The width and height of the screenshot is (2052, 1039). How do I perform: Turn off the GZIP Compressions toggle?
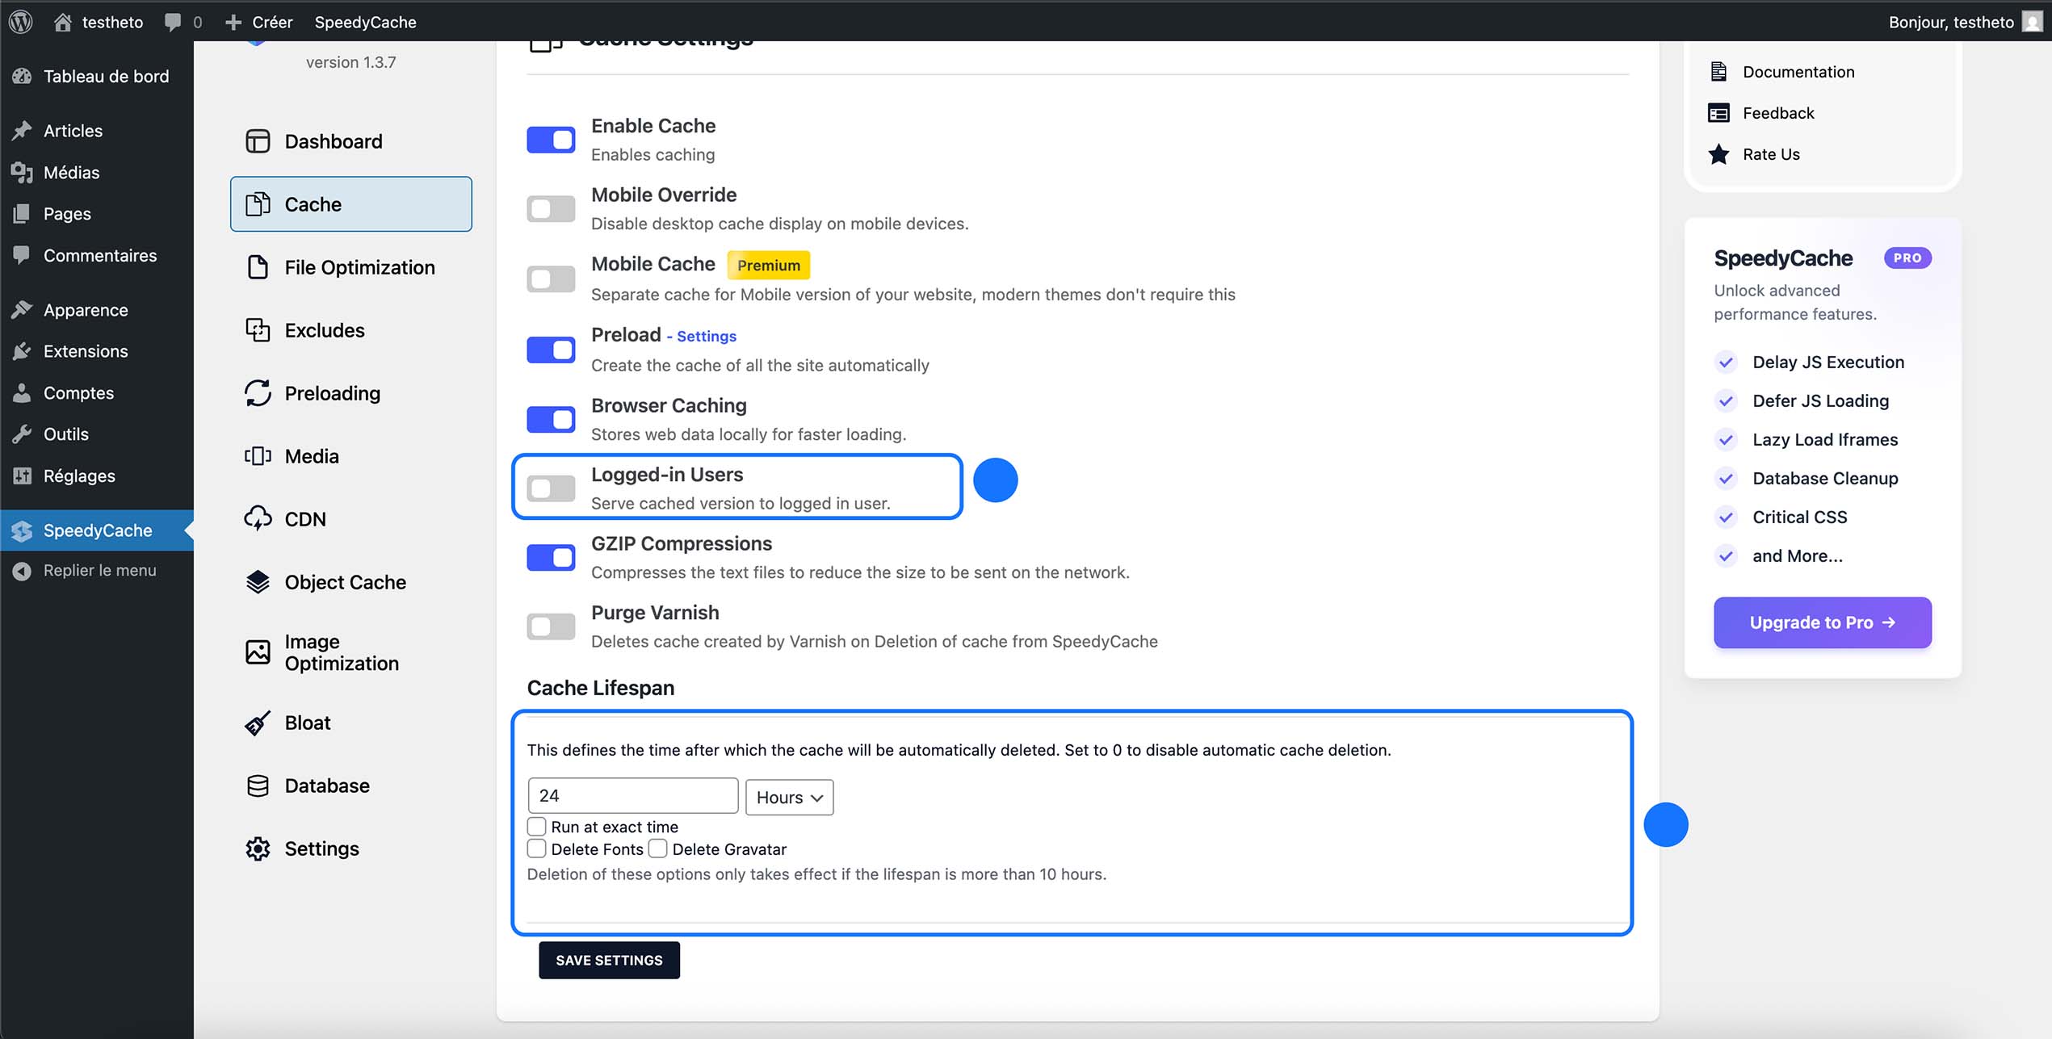pos(550,557)
